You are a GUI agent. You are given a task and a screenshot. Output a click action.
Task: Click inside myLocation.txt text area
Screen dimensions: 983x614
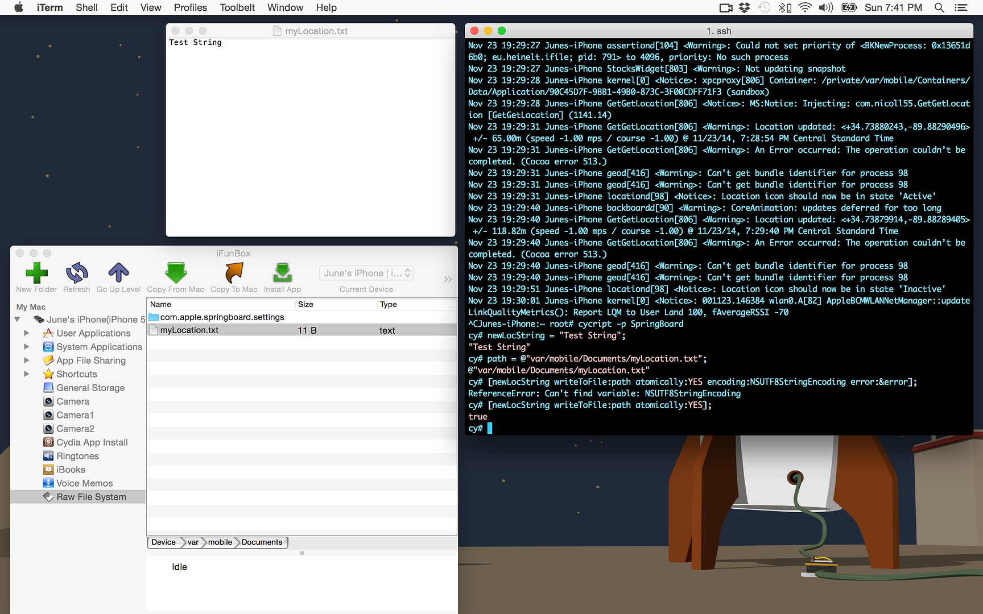coord(311,137)
